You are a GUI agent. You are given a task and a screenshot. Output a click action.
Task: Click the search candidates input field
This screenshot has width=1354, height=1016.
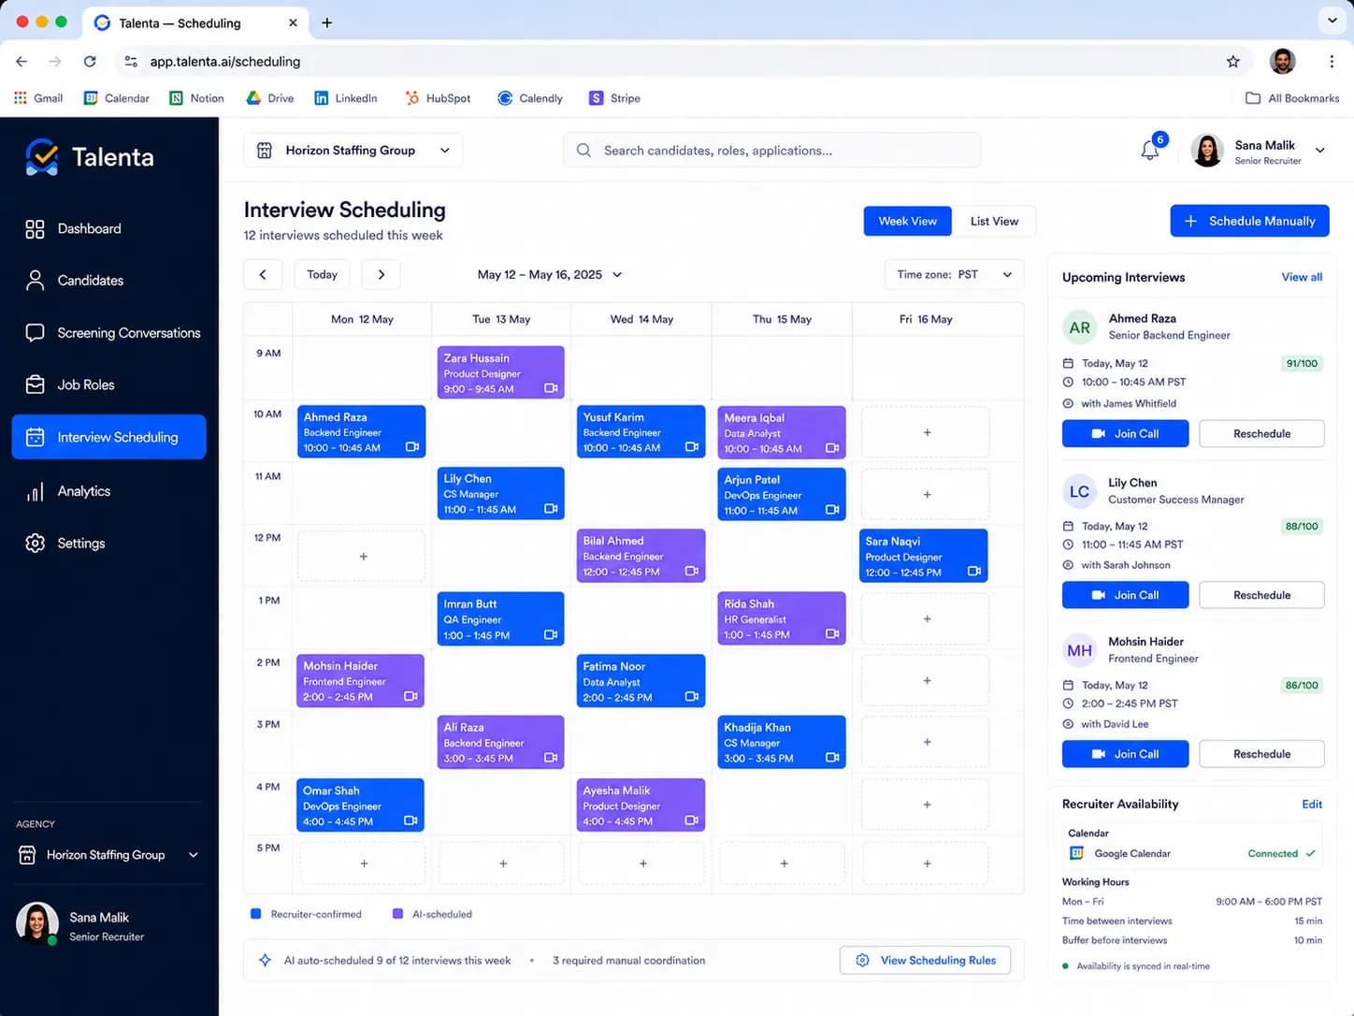pos(772,150)
